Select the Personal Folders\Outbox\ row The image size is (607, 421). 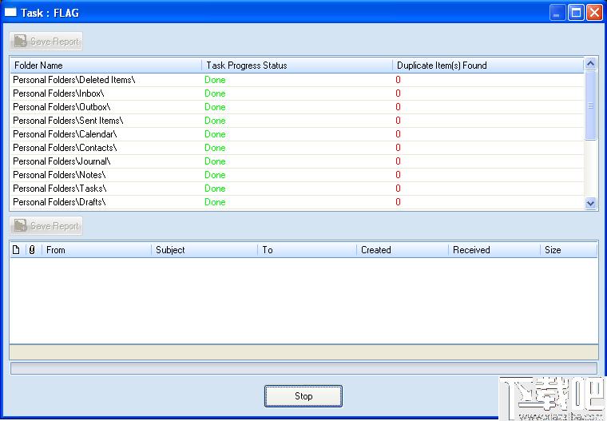pyautogui.click(x=297, y=107)
